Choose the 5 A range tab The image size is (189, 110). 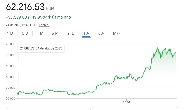pyautogui.click(x=101, y=33)
